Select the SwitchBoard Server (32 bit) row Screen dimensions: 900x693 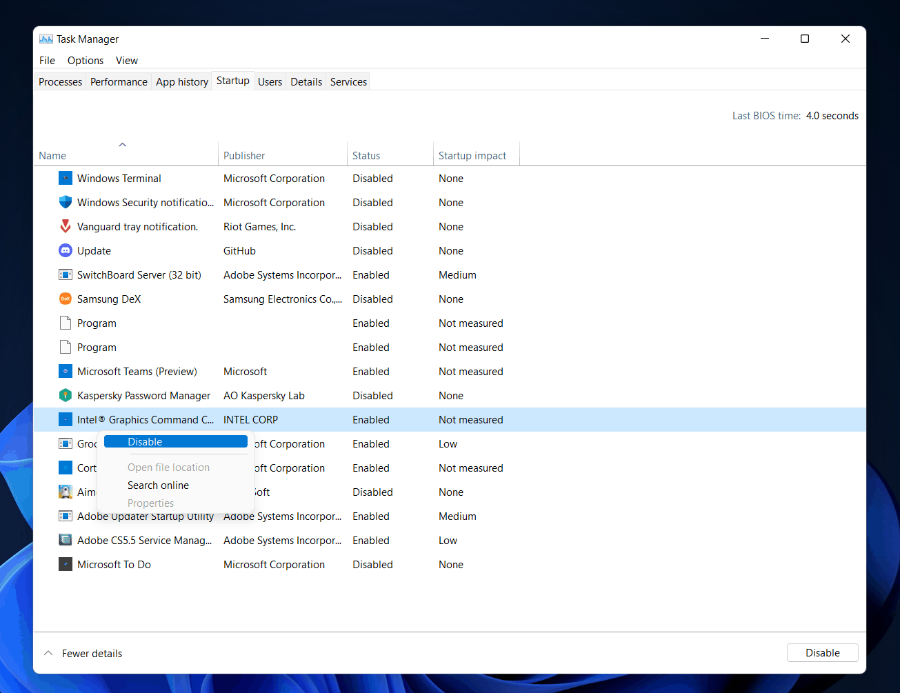point(139,275)
